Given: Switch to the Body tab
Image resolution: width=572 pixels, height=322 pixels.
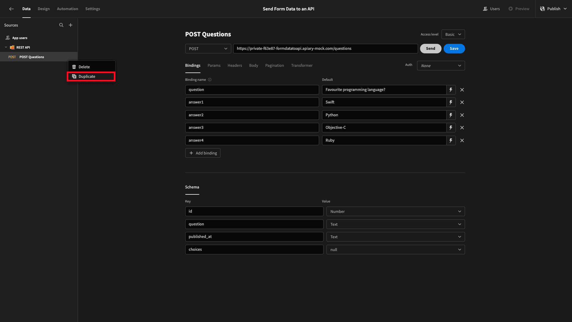Looking at the screenshot, I should pyautogui.click(x=254, y=65).
